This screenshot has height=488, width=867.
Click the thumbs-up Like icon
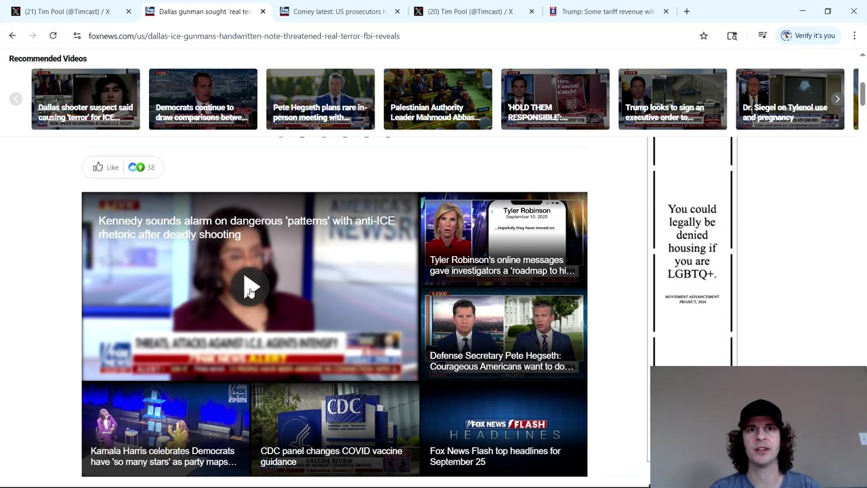point(98,167)
